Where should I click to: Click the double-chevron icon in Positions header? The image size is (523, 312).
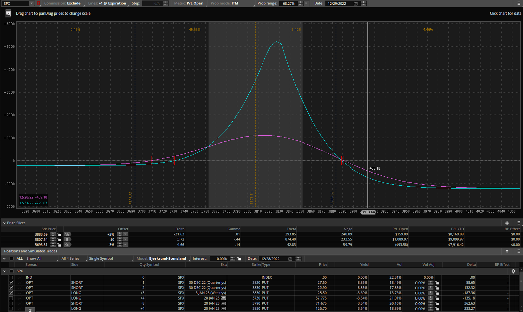pos(507,251)
